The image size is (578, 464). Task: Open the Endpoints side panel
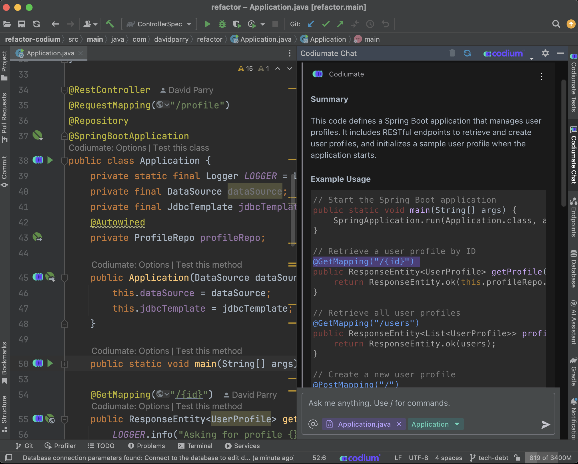tap(573, 217)
